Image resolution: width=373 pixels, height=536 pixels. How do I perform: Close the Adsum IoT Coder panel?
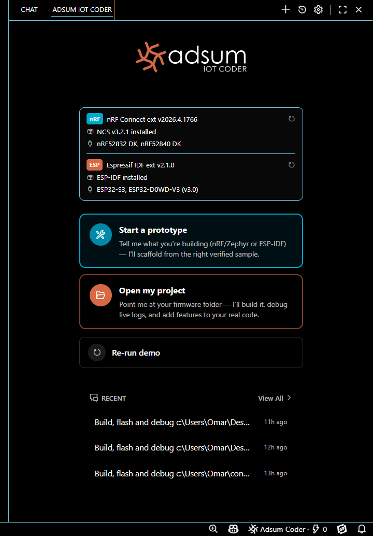pos(358,9)
